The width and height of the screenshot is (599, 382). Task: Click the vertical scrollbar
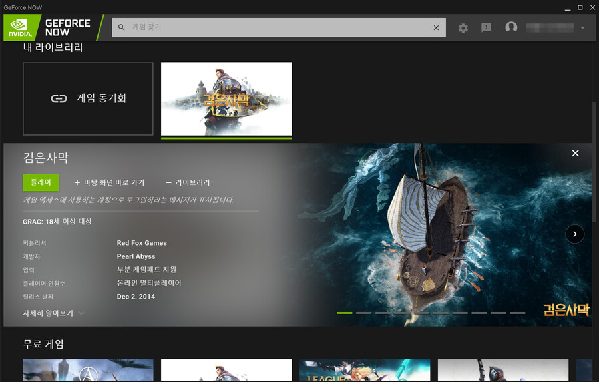594,160
